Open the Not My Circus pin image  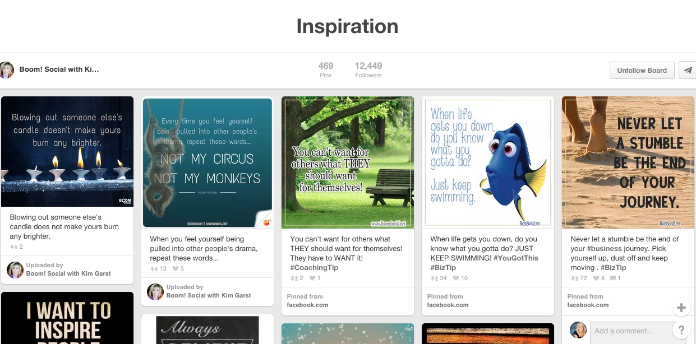[x=208, y=163]
